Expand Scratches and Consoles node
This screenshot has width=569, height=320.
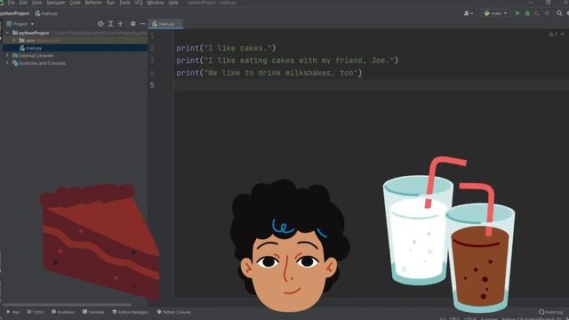coord(7,63)
